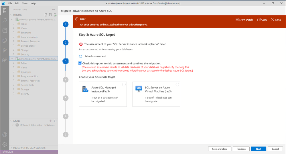Go to wizard step 1
The height and width of the screenshot is (154, 286).
pyautogui.click(x=66, y=24)
